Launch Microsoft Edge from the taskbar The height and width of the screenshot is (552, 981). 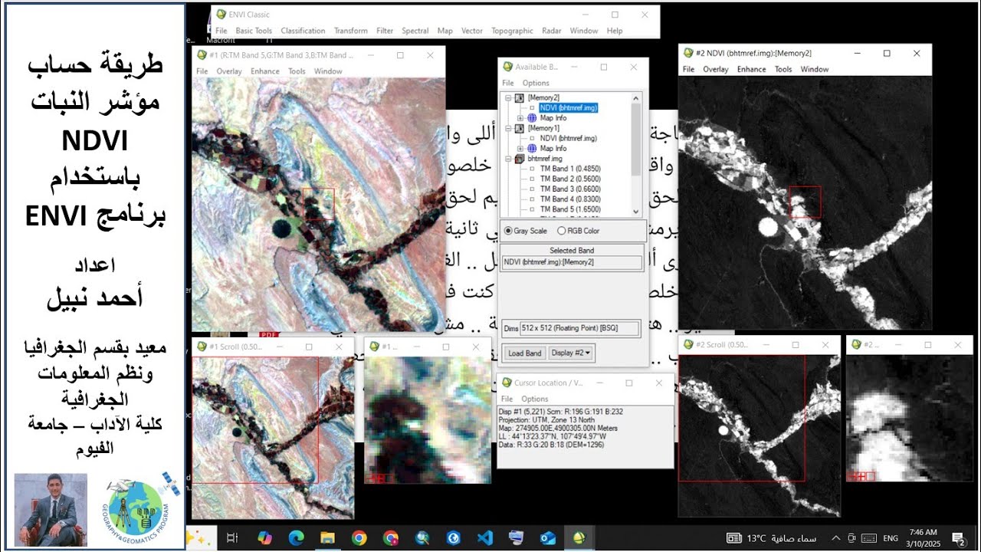pyautogui.click(x=297, y=537)
